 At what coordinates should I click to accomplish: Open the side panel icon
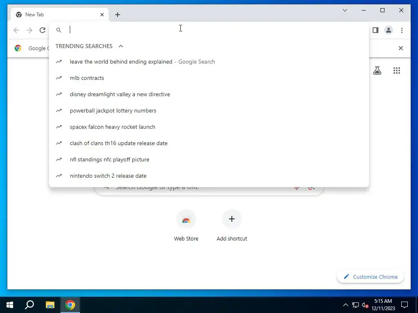point(376,30)
